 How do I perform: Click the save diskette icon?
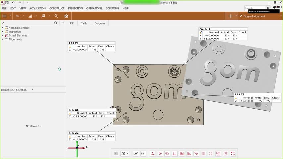coord(7,2)
